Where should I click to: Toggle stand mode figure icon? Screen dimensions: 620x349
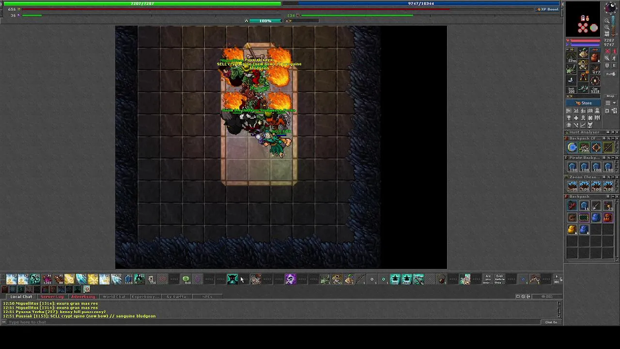click(x=614, y=51)
